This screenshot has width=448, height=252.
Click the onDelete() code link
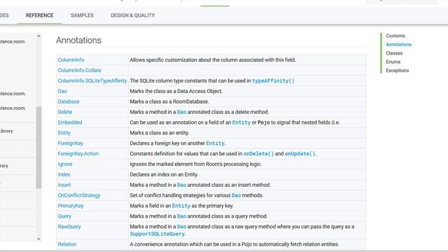258,154
